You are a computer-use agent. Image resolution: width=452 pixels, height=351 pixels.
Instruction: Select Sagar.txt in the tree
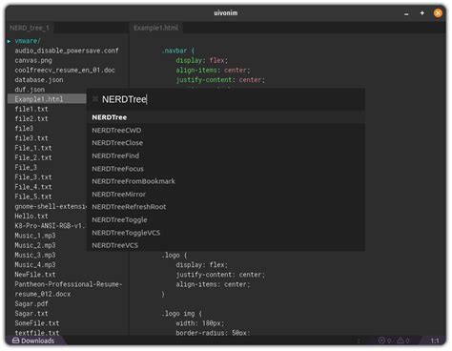[31, 314]
